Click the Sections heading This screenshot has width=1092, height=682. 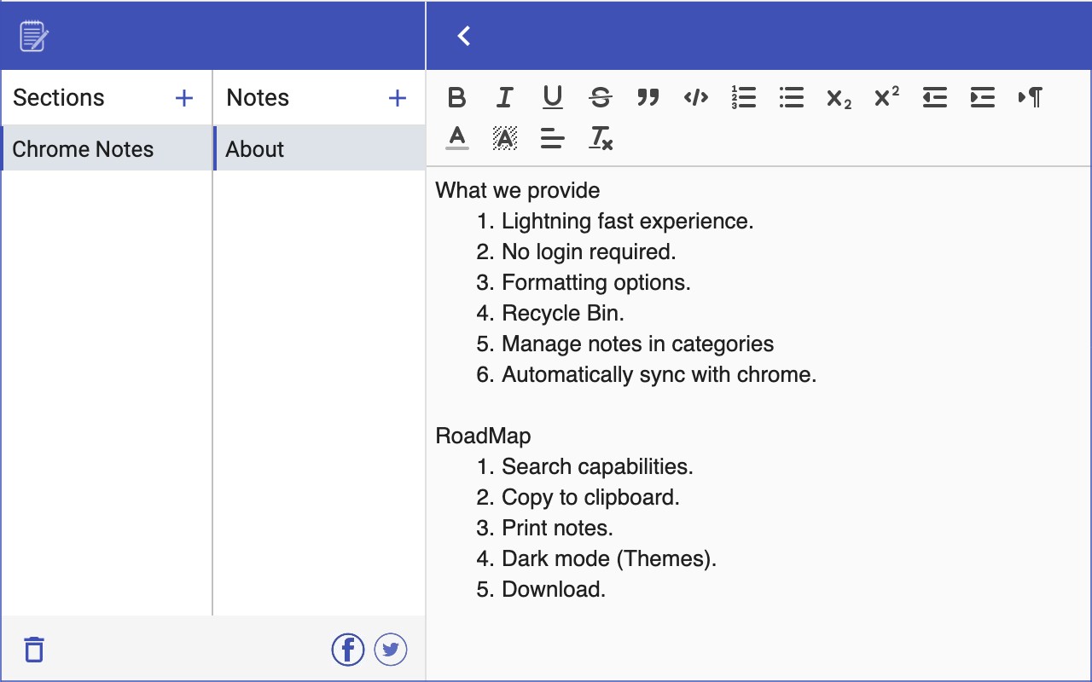(59, 98)
